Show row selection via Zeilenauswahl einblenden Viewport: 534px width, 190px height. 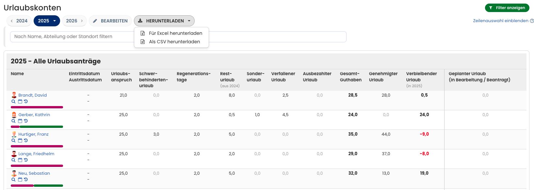(500, 21)
